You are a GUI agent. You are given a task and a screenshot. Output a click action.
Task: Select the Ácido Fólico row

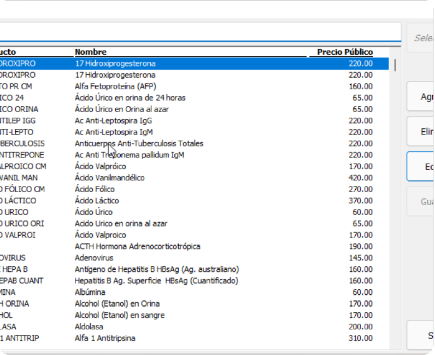pyautogui.click(x=95, y=189)
